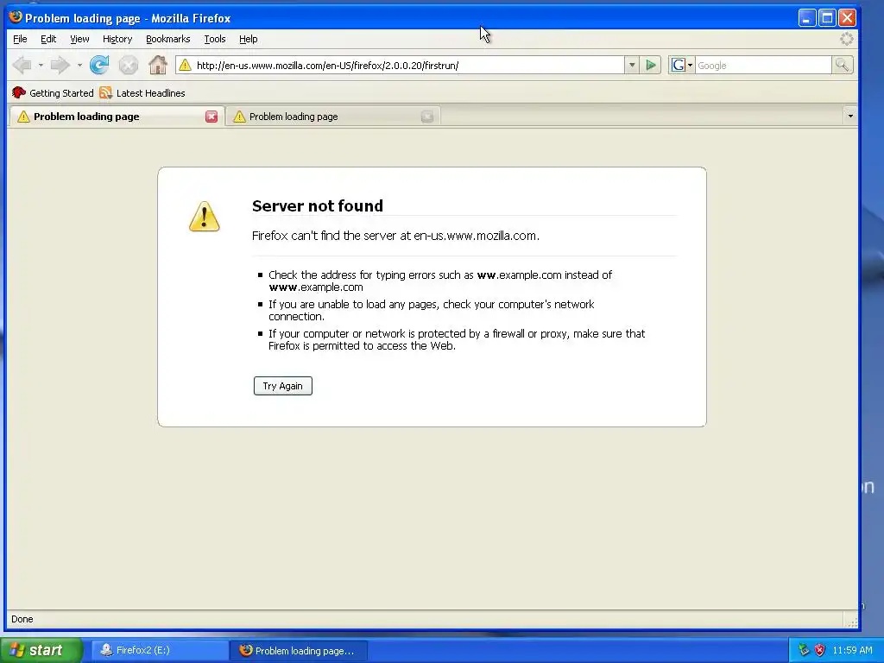
Task: Click the red security shield tray icon
Action: (820, 650)
